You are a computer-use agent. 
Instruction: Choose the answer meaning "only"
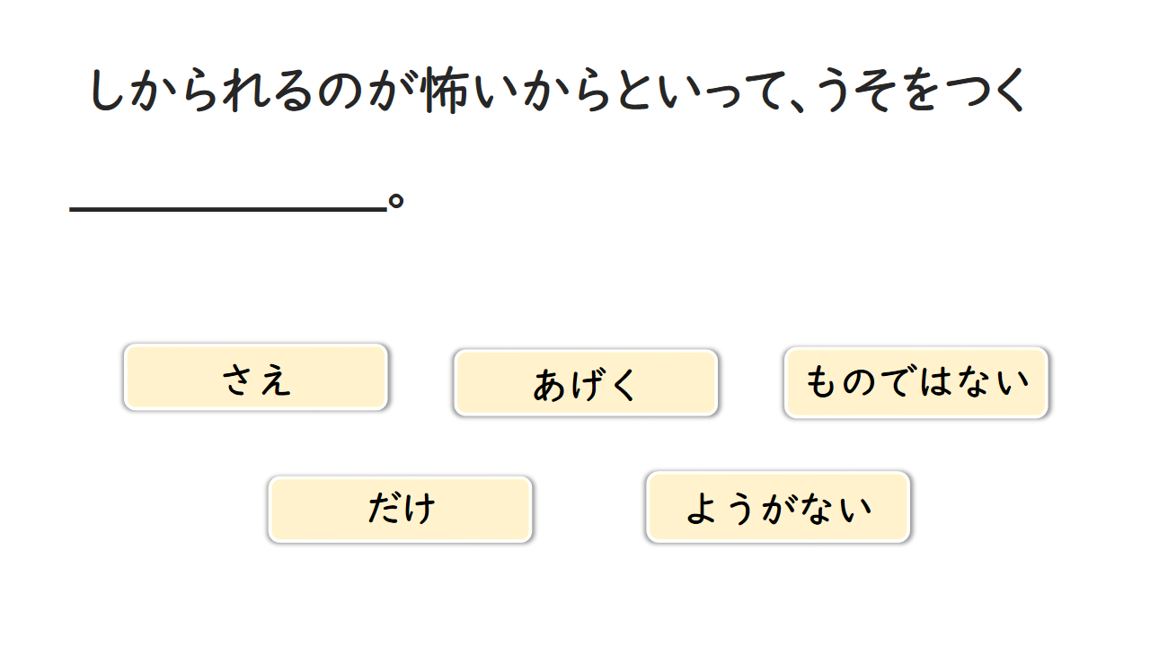[x=400, y=509]
